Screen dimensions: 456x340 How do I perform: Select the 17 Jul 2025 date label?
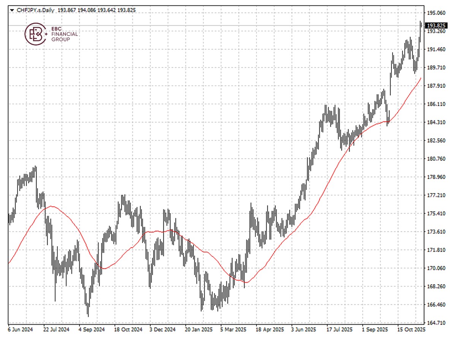339,329
